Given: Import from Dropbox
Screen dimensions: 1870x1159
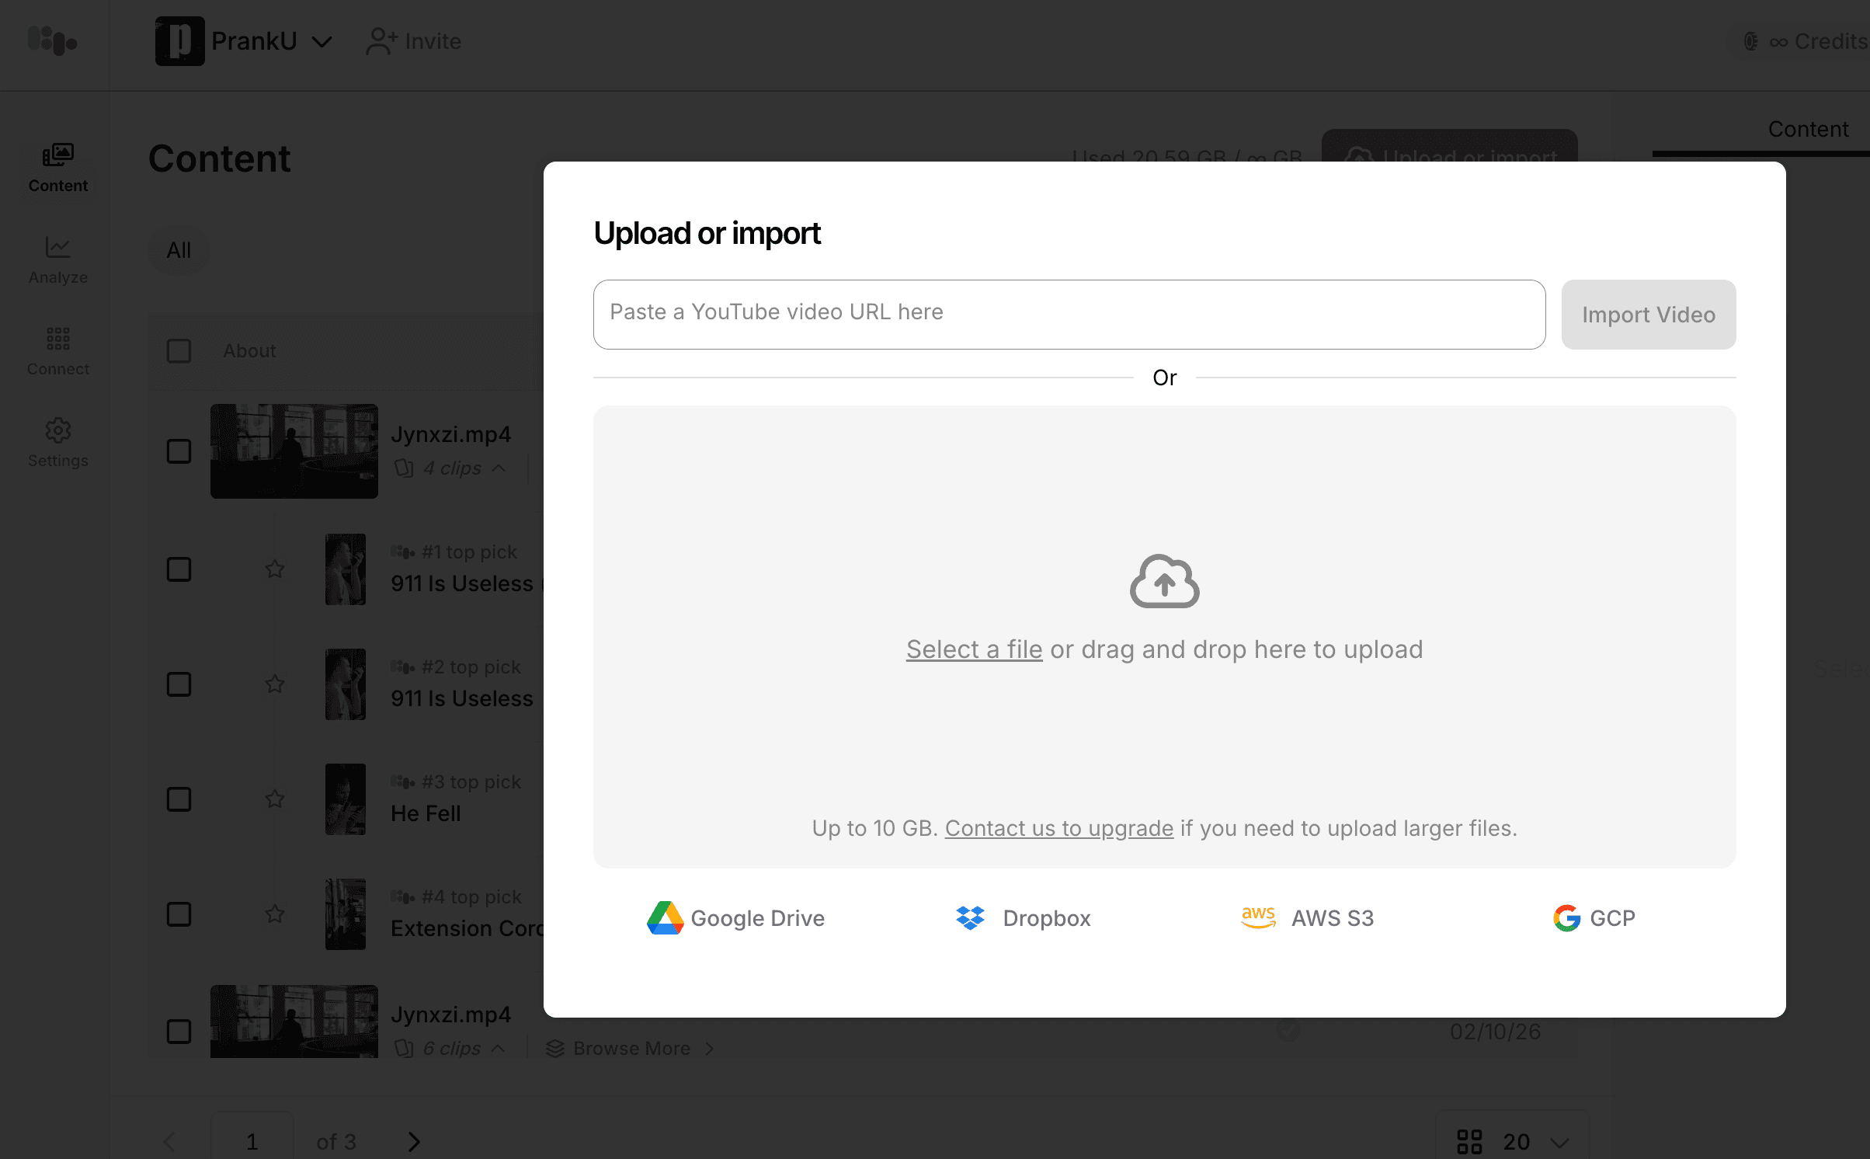Looking at the screenshot, I should tap(1023, 918).
